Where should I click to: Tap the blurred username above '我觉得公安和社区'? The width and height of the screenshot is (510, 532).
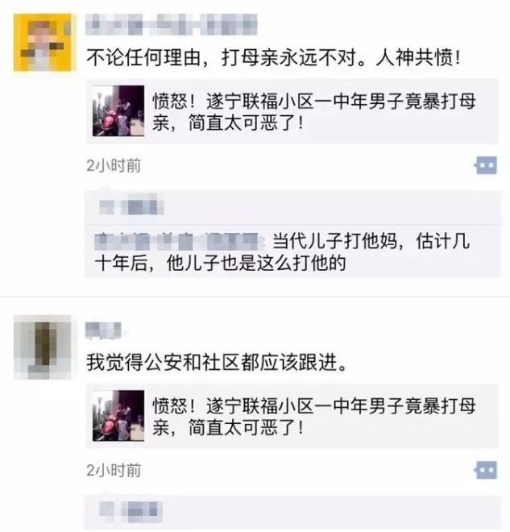(103, 330)
